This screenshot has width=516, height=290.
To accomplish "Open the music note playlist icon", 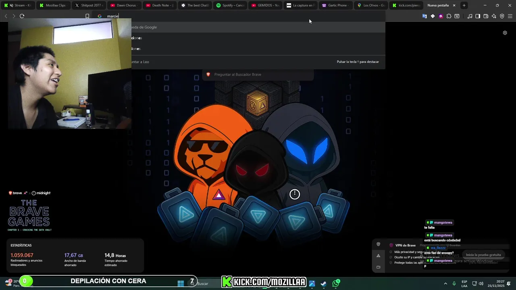I will (470, 16).
